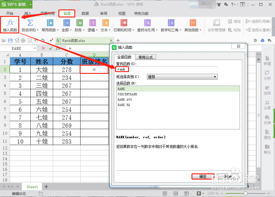Click Trace Dependents (追踪从属单元格) icon
Screen dimensions: 275x197
click(x=248, y=30)
